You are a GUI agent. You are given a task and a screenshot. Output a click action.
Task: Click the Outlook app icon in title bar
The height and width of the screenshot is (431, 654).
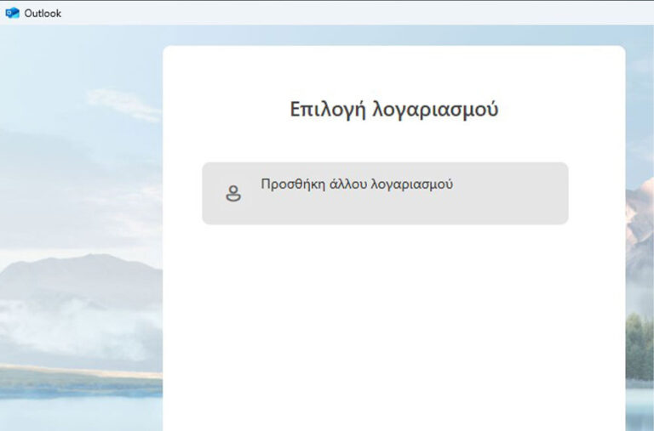[x=12, y=13]
